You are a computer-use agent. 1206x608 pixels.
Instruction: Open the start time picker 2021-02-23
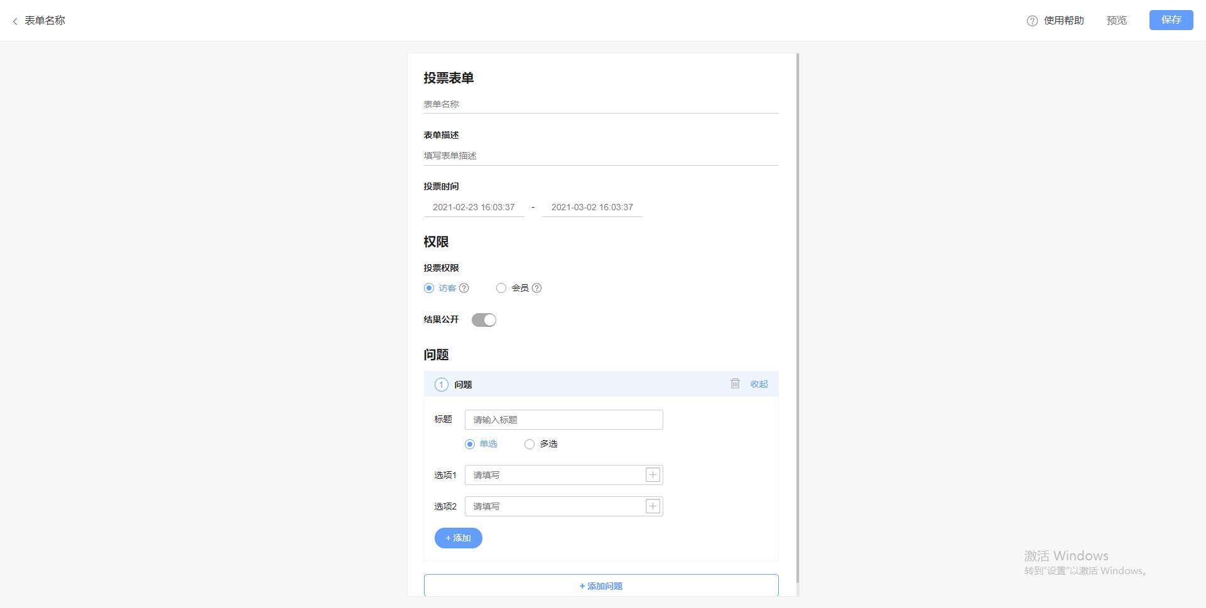click(474, 207)
